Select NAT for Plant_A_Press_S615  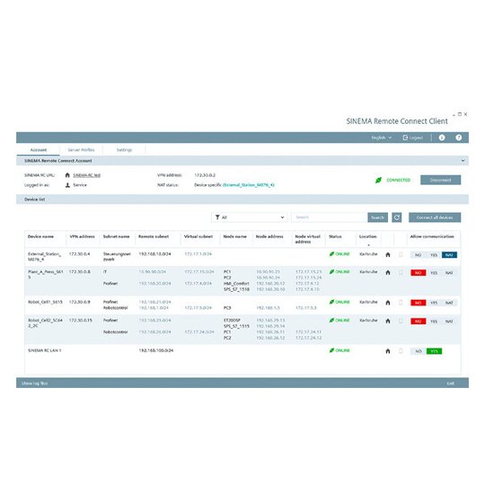[449, 272]
